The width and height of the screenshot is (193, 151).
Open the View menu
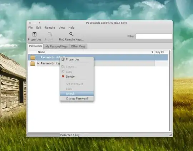[x=62, y=28]
